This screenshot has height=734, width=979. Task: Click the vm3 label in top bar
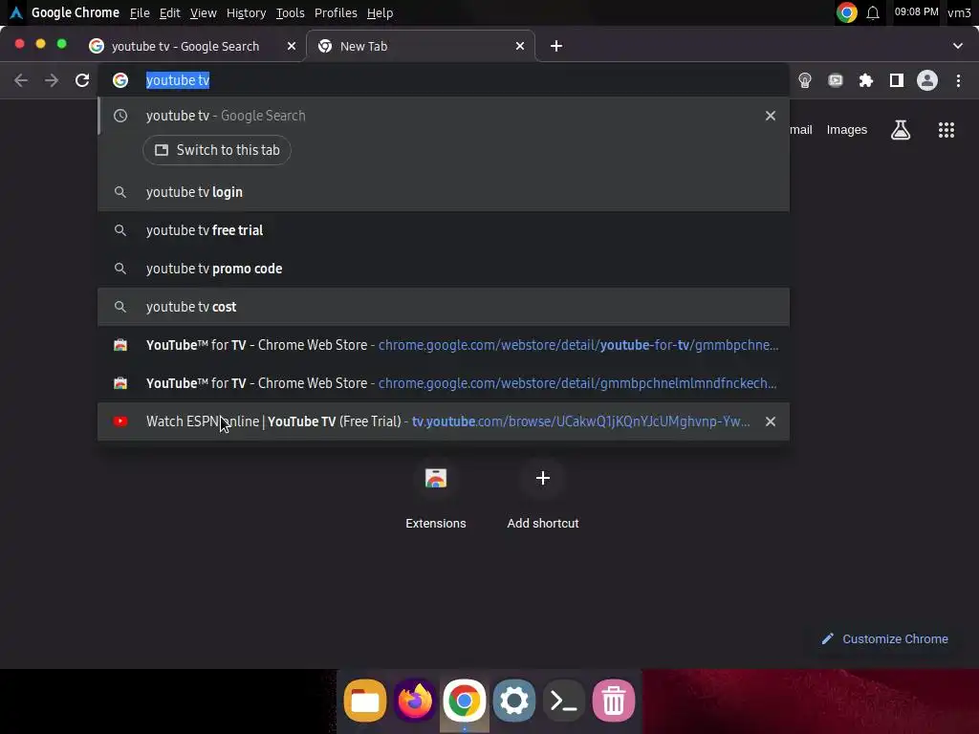[x=959, y=12]
